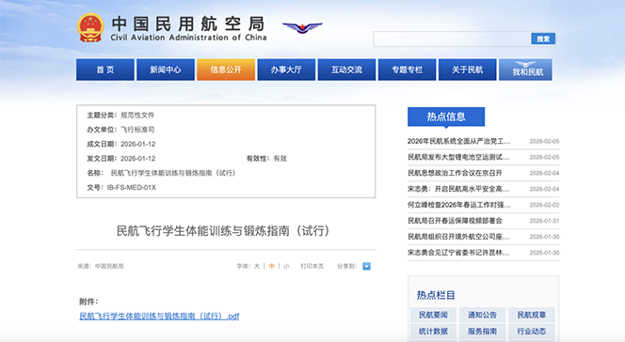Open the 信息公开 menu tab
The width and height of the screenshot is (625, 342).
click(226, 70)
